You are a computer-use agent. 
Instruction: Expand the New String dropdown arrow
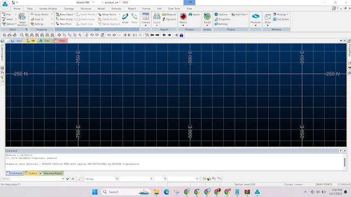[75, 19]
